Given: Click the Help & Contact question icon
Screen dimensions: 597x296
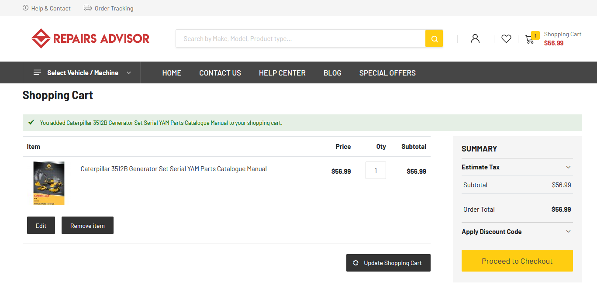Looking at the screenshot, I should (26, 8).
